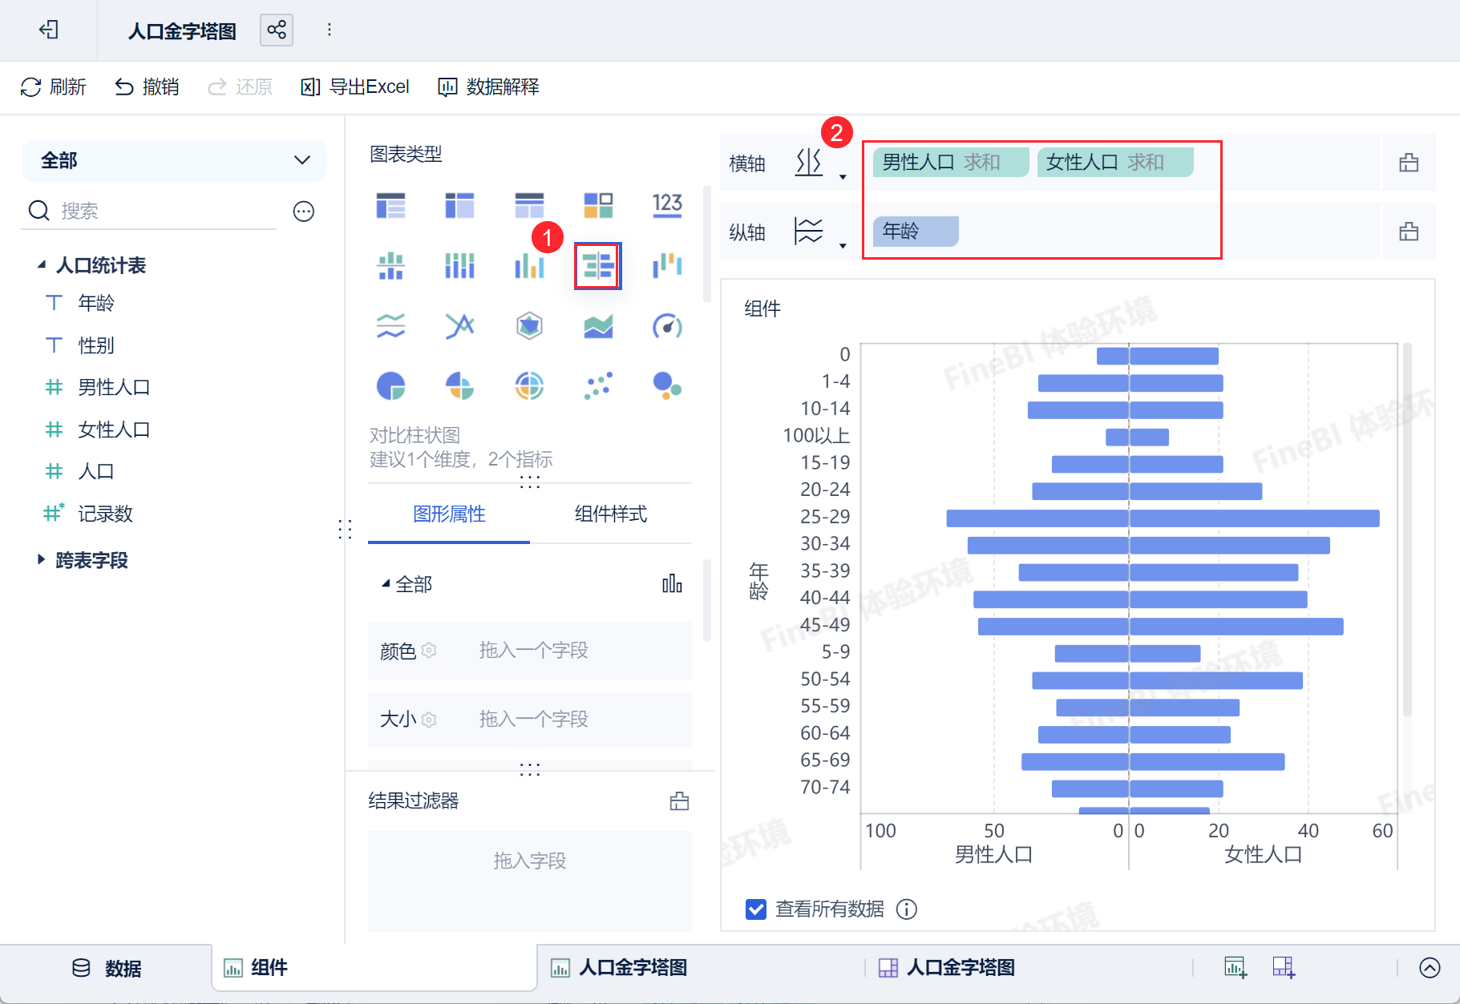The width and height of the screenshot is (1460, 1004).
Task: Click the 撤销 undo button
Action: click(x=147, y=87)
